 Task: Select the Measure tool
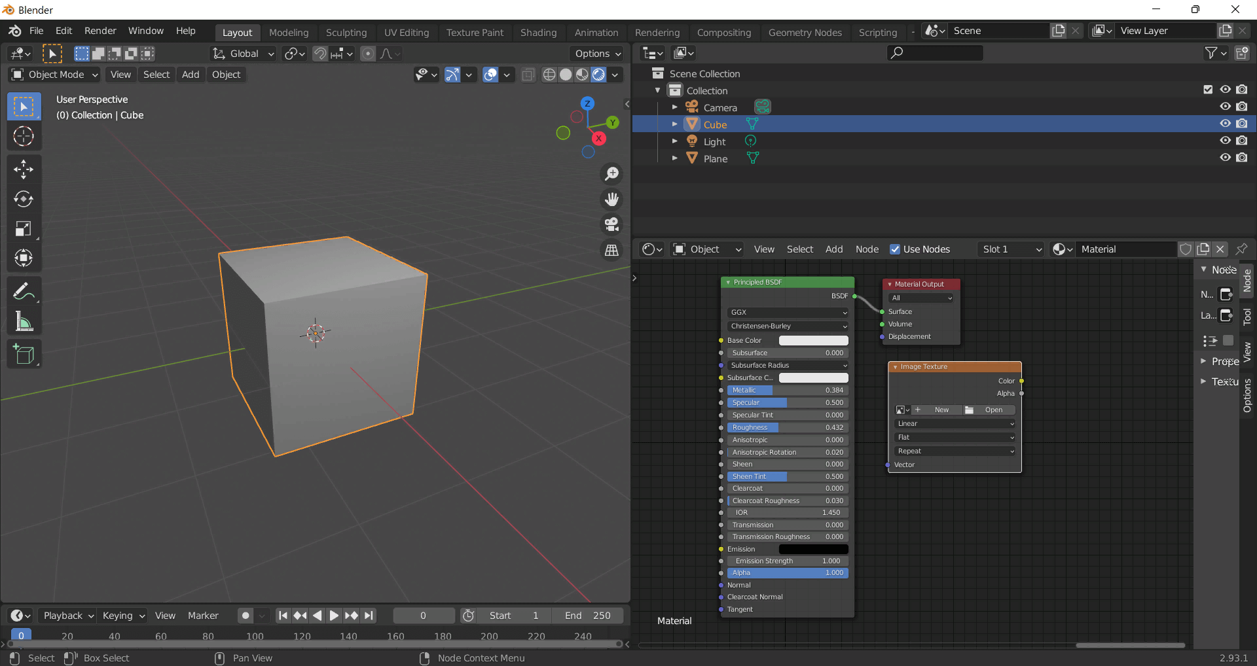(x=24, y=321)
